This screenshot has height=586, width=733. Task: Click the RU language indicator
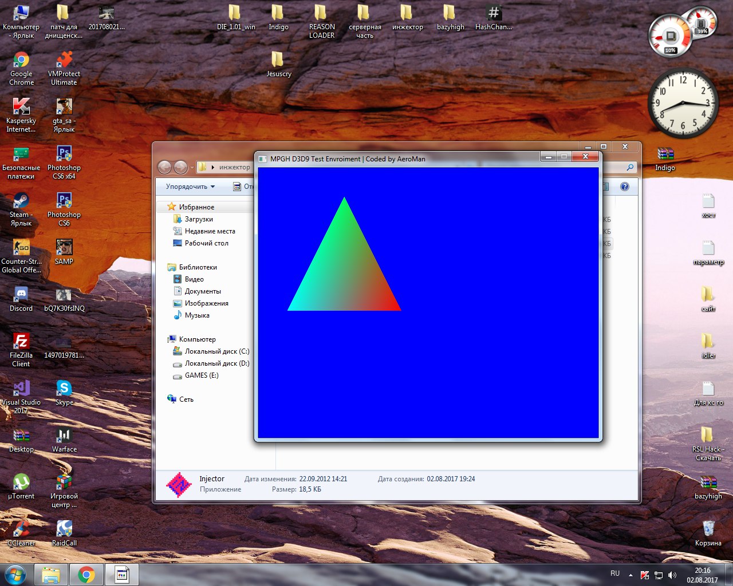615,573
